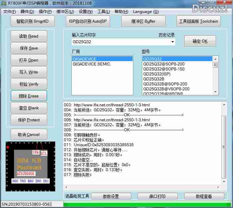Select GD25Q32B@SOP8-200 model
233x208 pixels.
tap(177, 84)
